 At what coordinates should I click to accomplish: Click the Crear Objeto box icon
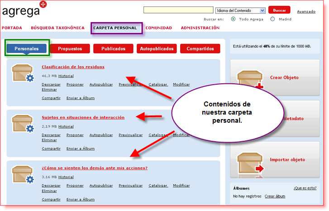(250, 79)
